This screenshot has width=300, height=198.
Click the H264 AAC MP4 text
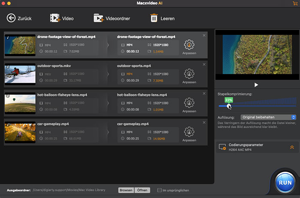click(x=240, y=150)
